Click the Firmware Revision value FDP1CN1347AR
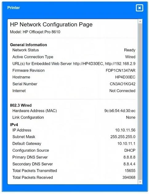Viewport: 149px width, 194px height. 120,70
